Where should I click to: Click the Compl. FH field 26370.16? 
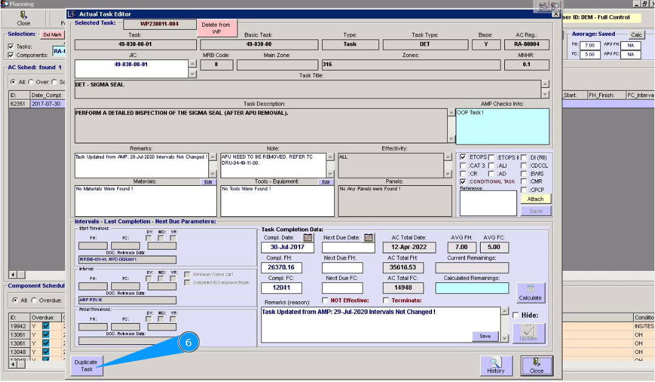(x=281, y=268)
